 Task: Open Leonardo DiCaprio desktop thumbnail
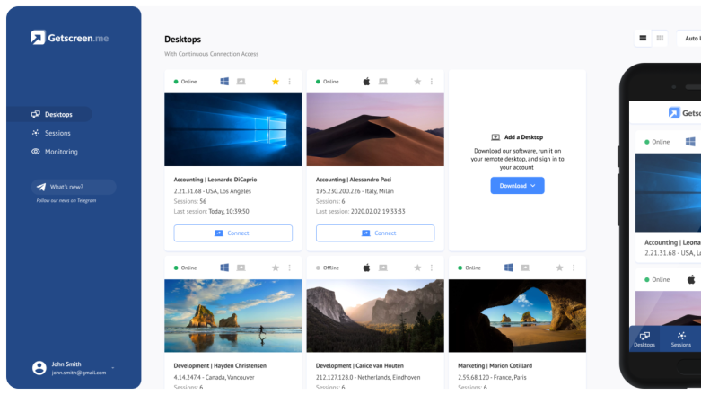coord(233,129)
